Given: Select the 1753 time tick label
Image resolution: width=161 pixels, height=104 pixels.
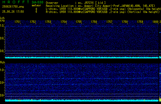Looking at the screenshot, I should tap(48, 22).
